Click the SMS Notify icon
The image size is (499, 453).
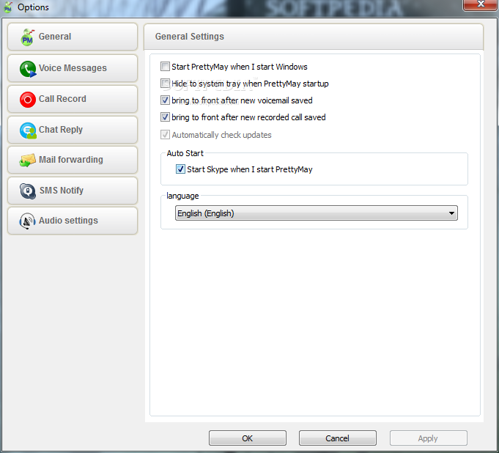point(28,191)
